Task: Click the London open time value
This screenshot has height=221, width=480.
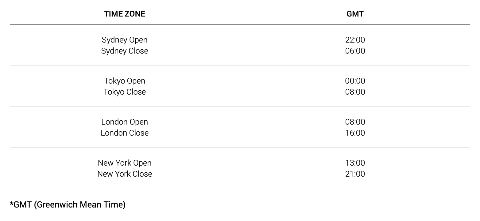Action: click(355, 122)
